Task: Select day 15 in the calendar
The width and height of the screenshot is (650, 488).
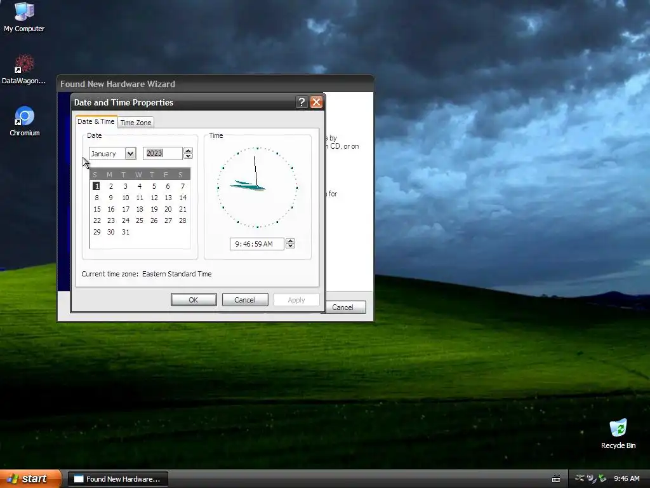Action: click(97, 209)
